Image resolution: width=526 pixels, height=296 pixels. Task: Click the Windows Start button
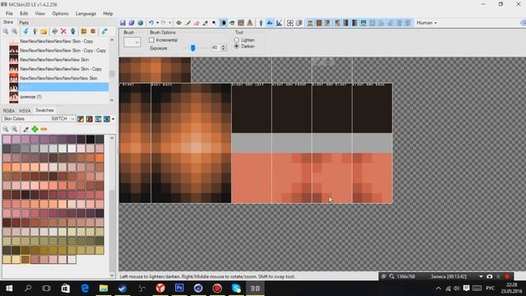pos(9,288)
